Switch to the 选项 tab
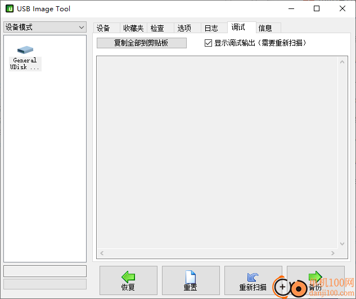The image size is (356, 299). tap(187, 28)
